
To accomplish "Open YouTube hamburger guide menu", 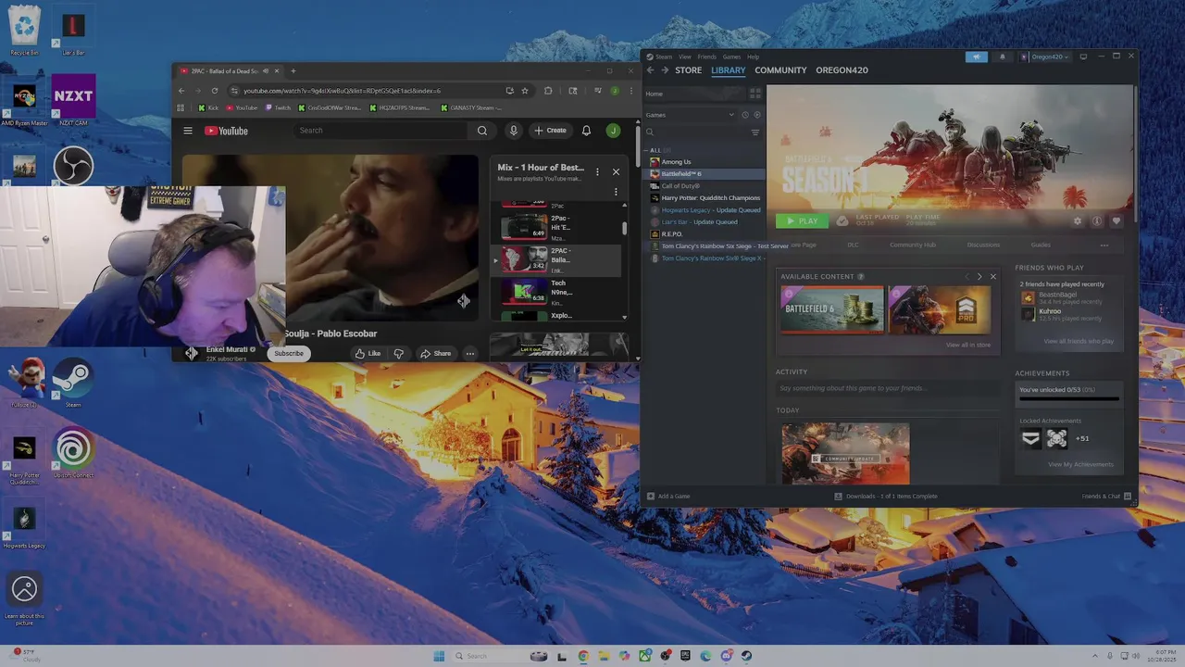I will tap(188, 131).
